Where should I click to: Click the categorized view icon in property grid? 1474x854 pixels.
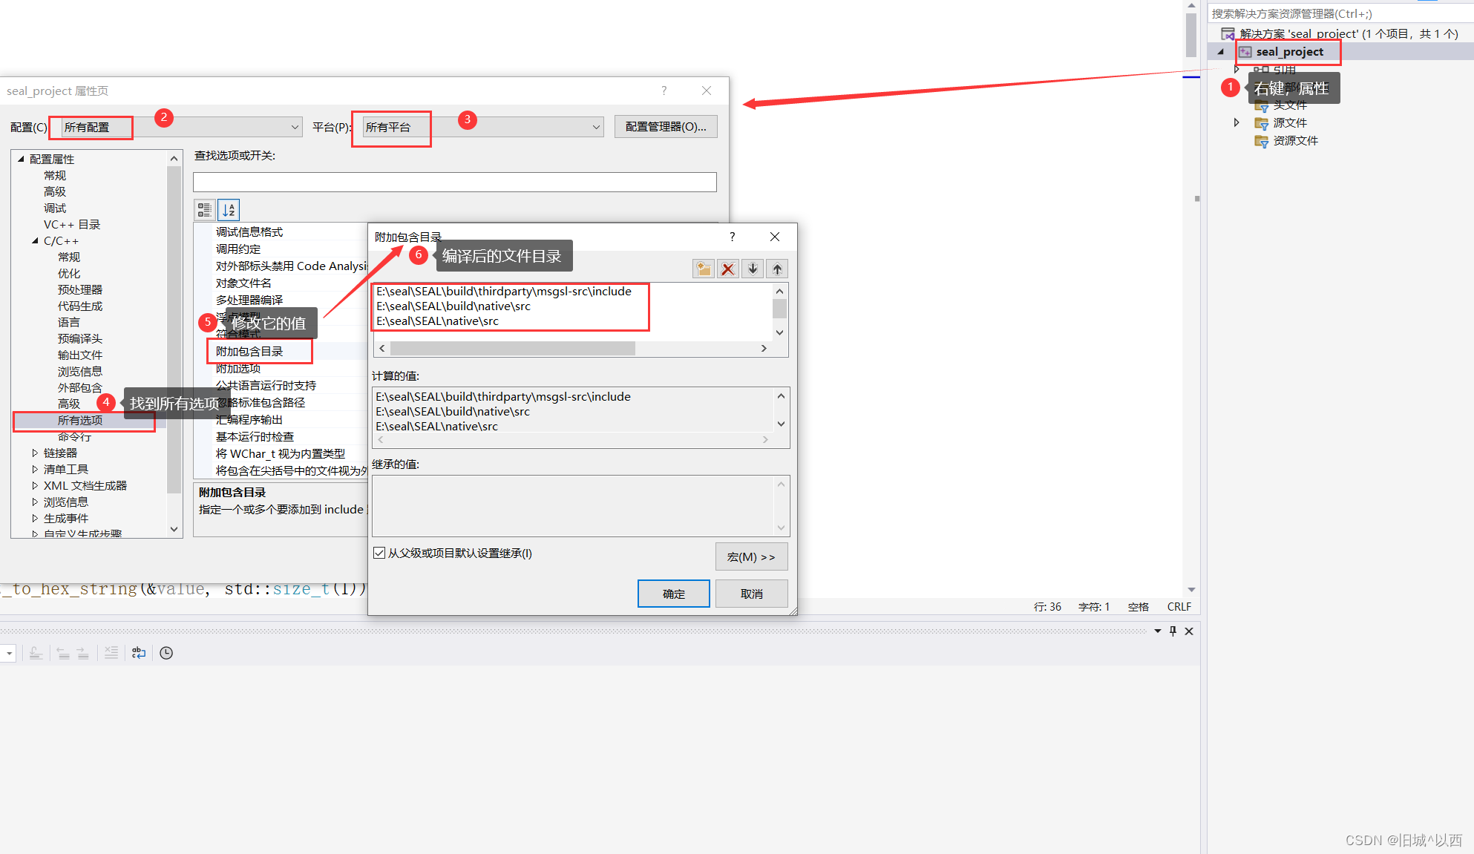205,210
